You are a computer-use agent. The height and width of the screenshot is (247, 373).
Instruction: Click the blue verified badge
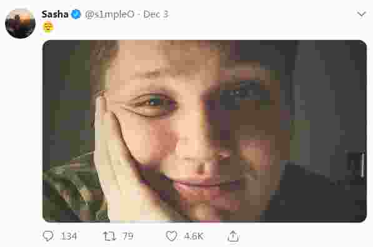[76, 14]
